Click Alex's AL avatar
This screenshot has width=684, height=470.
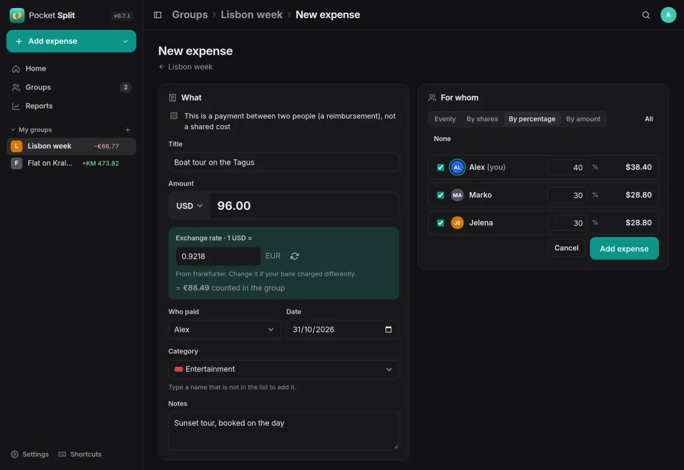(x=457, y=167)
